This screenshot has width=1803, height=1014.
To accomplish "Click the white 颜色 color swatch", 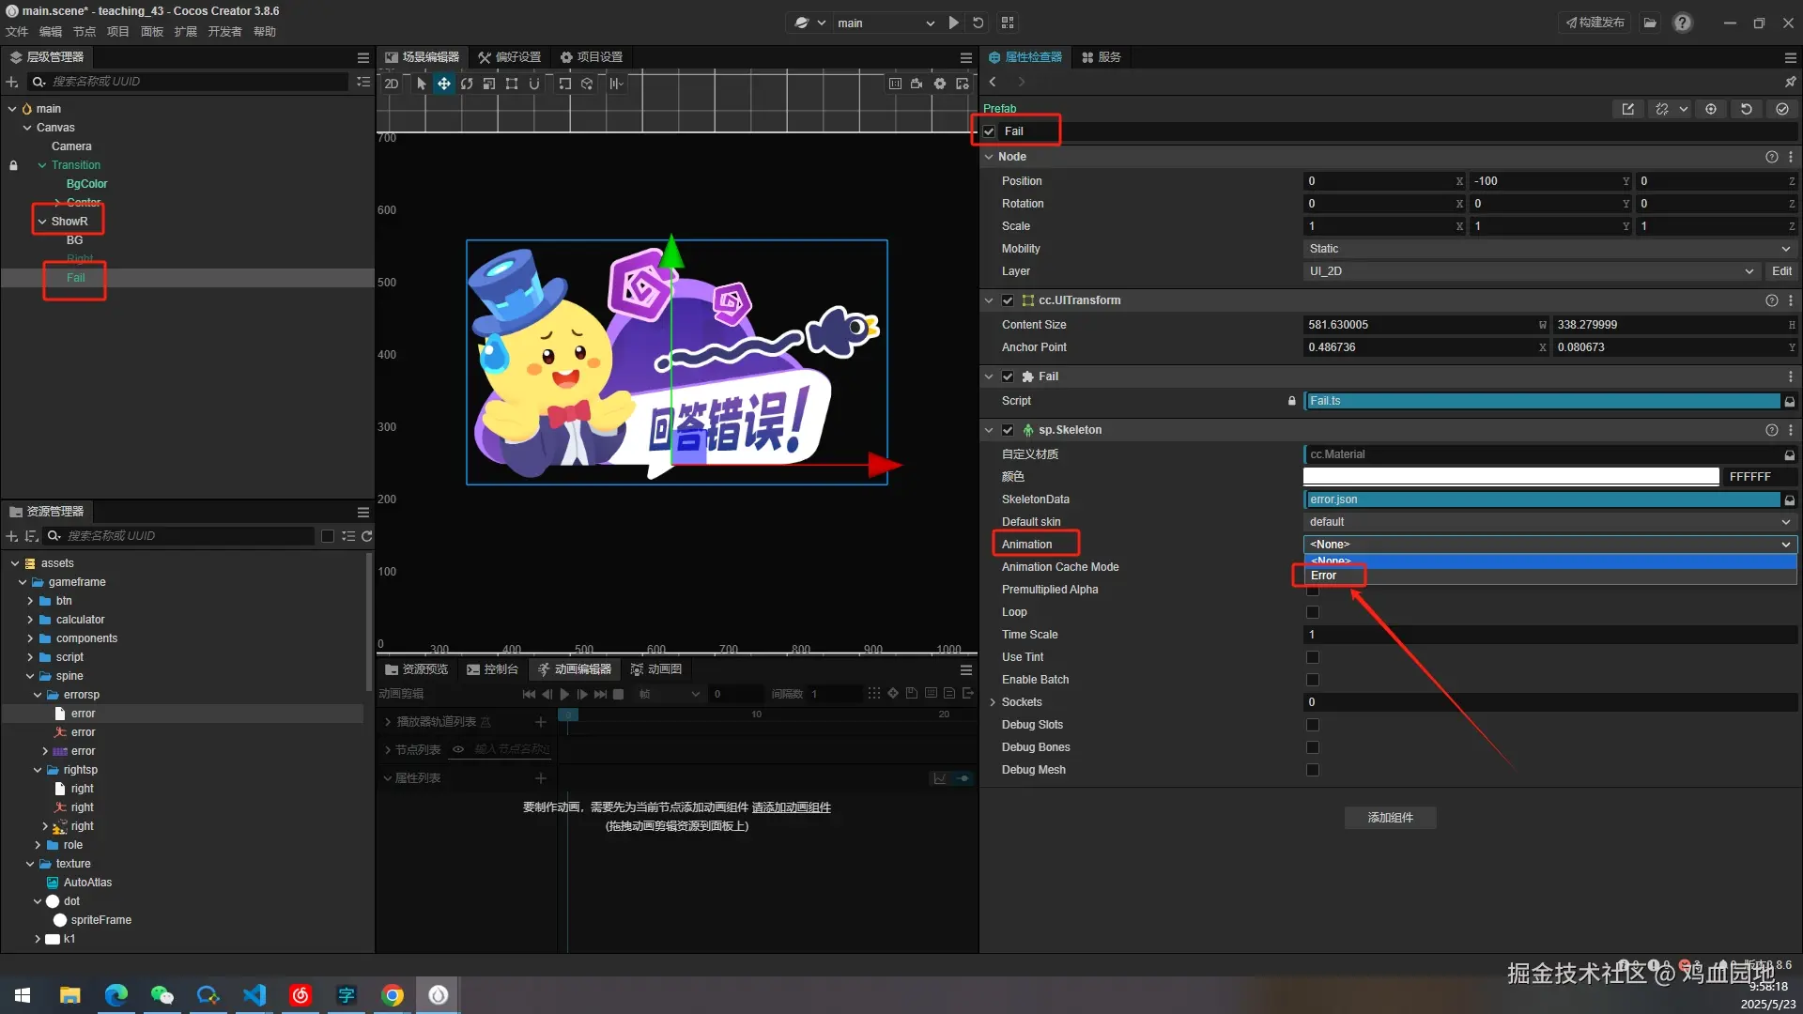I will click(x=1511, y=477).
